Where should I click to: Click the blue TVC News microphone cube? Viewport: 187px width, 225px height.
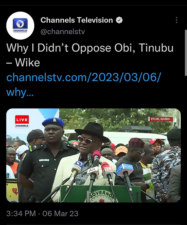[x=125, y=169]
